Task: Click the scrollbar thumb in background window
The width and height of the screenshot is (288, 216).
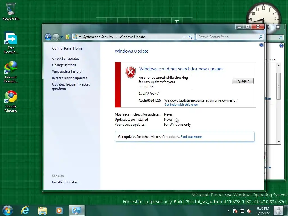Action: (x=279, y=86)
